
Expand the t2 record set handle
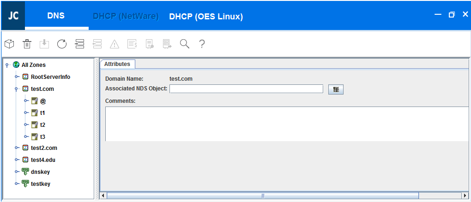click(x=26, y=125)
